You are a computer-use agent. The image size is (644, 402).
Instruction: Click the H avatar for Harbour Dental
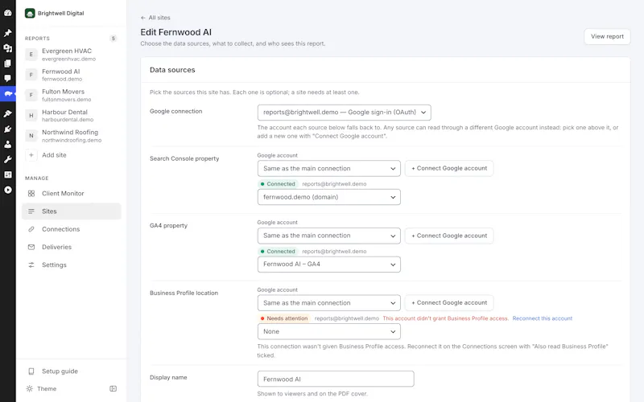click(x=31, y=116)
